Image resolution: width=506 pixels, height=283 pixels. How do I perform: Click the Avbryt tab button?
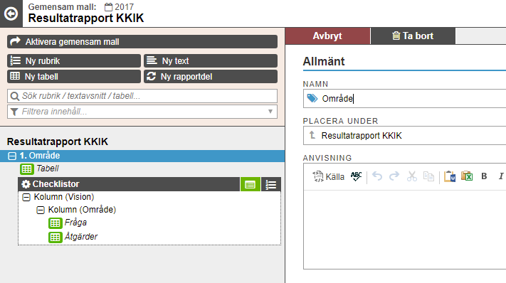327,36
